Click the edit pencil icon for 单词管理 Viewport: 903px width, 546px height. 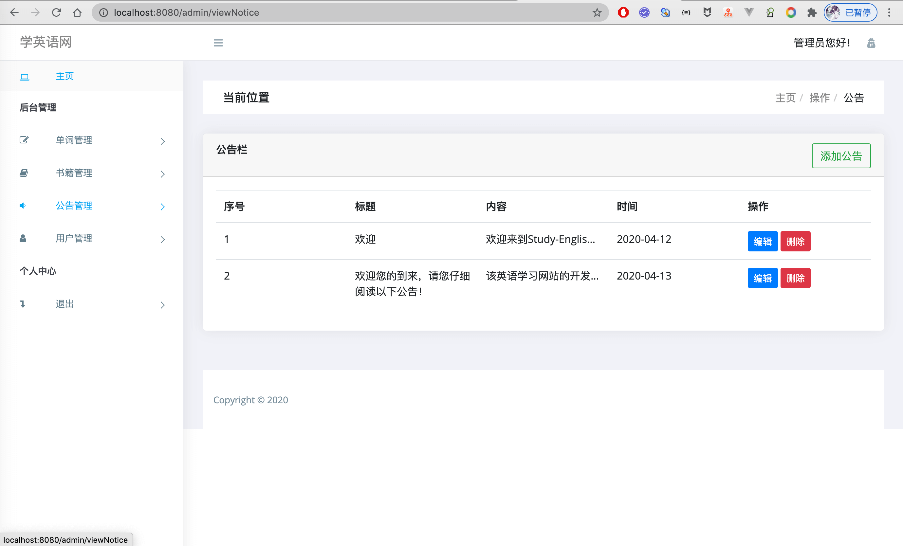24,140
